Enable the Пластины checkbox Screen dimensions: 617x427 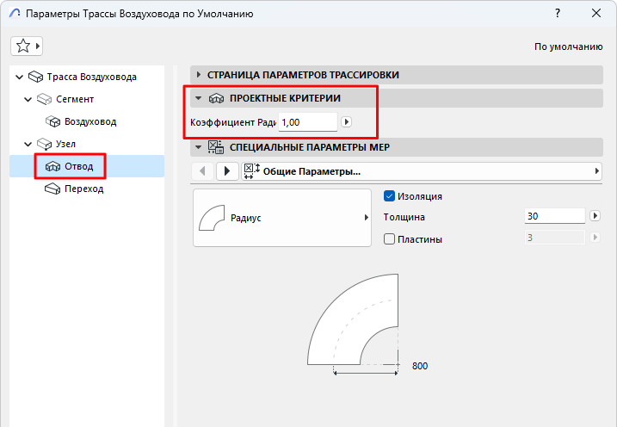[x=389, y=238]
